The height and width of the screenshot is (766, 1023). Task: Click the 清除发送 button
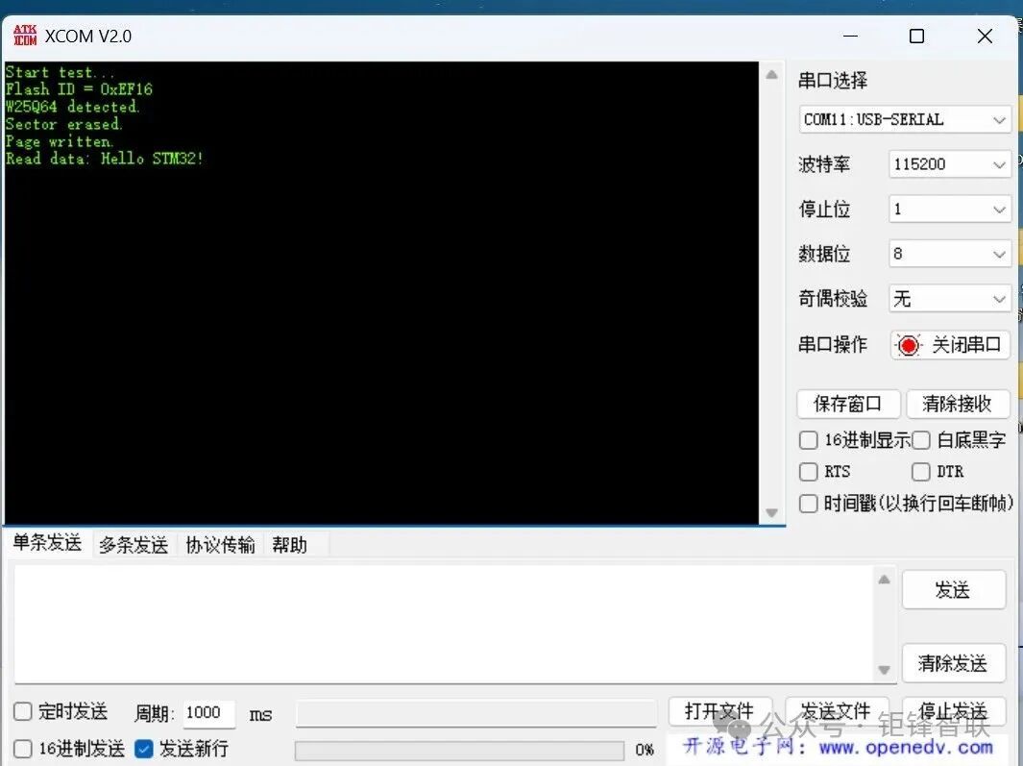pyautogui.click(x=953, y=663)
